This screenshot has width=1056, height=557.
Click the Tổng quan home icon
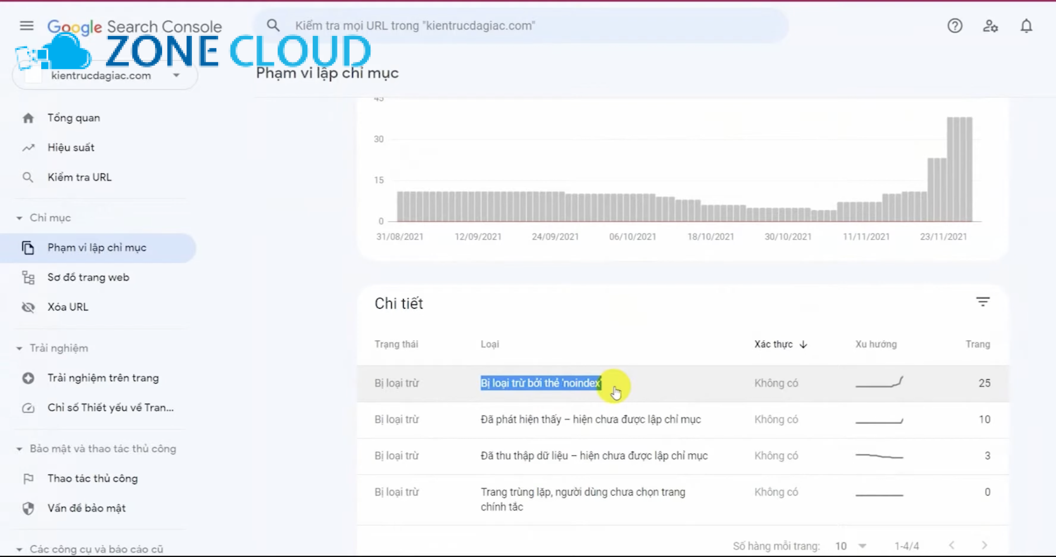[28, 118]
